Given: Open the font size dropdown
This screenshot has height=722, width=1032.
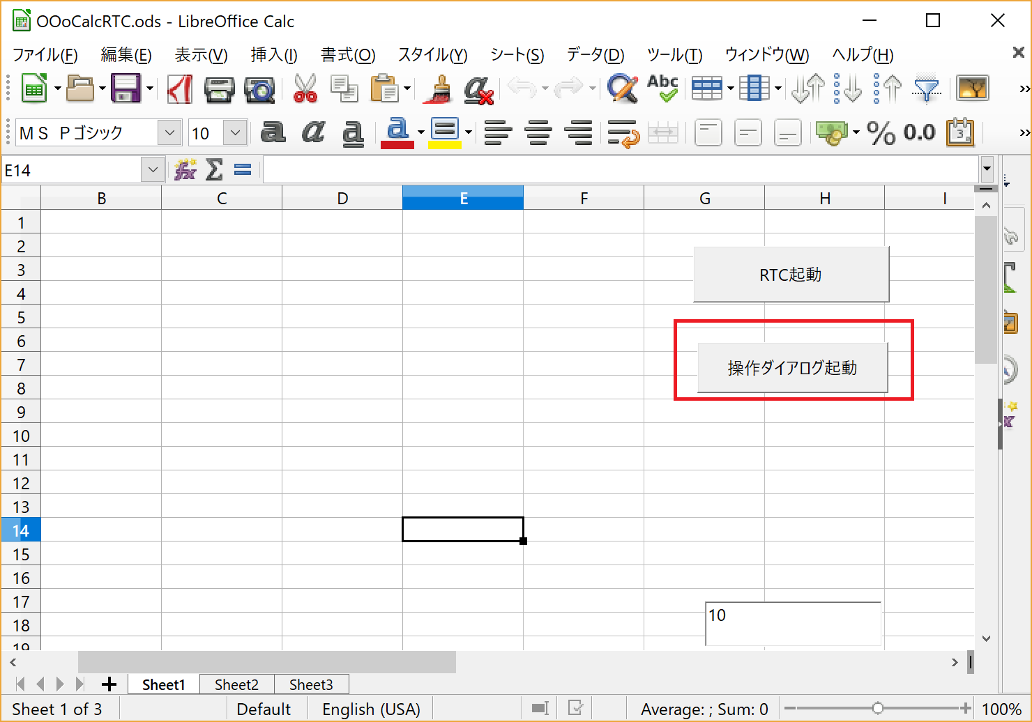Looking at the screenshot, I should (x=236, y=132).
